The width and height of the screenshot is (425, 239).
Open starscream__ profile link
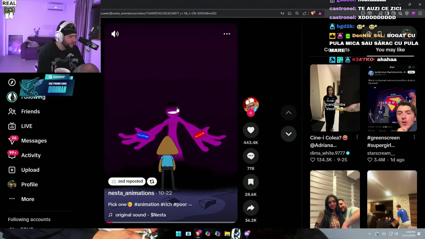point(381,153)
